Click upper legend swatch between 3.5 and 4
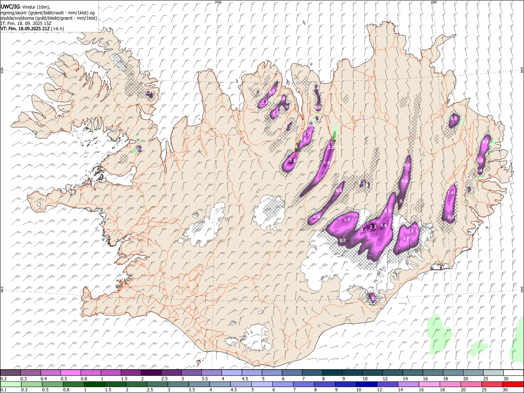Image resolution: width=524 pixels, height=393 pixels. (x=211, y=373)
